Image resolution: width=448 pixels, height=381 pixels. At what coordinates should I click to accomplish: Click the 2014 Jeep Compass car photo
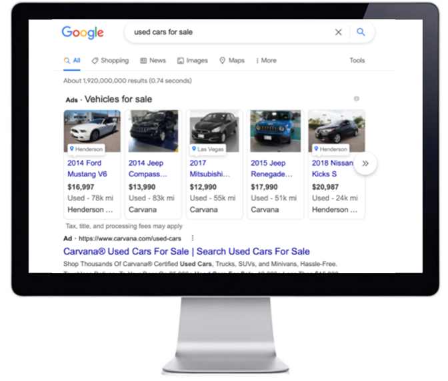[x=153, y=131]
